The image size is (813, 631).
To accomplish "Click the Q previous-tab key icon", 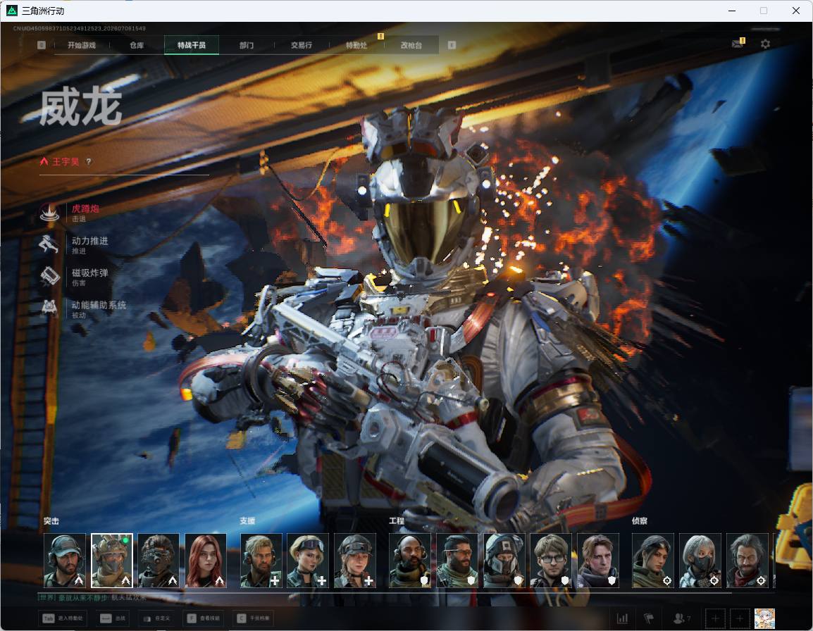I will (42, 45).
